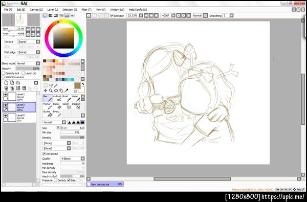
Task: Select the Brush tool
Action: click(67, 99)
